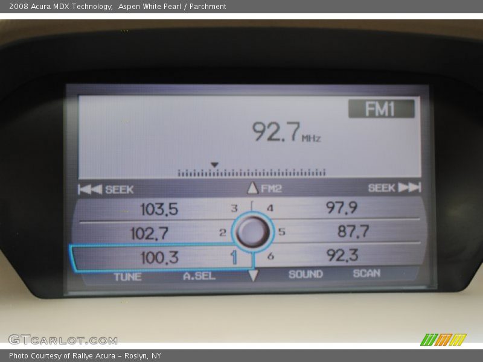Click the 92.7 MHz frequency readout
483x362 pixels.
tap(286, 132)
